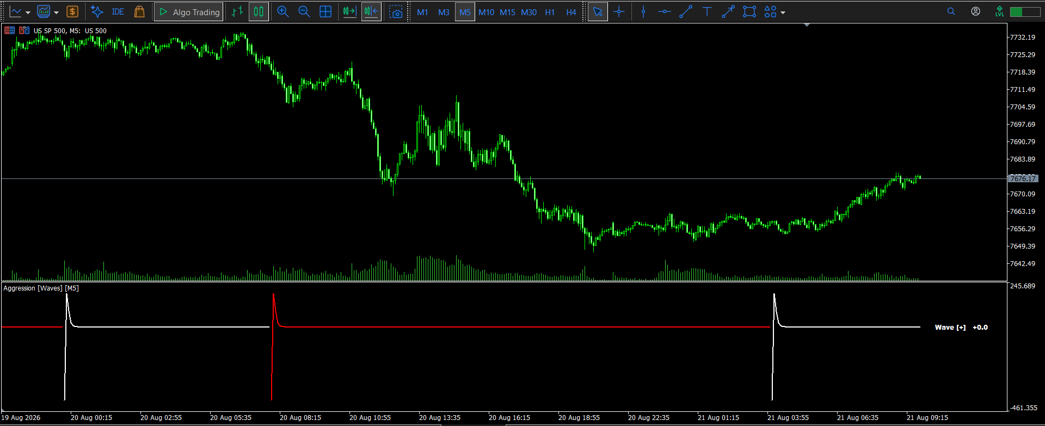The height and width of the screenshot is (426, 1045).
Task: Click the chart title 'US SP 500, M5'
Action: [57, 31]
